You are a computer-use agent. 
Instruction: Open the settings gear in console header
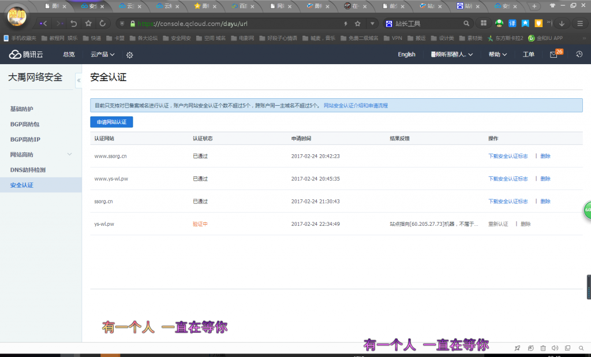click(x=130, y=54)
